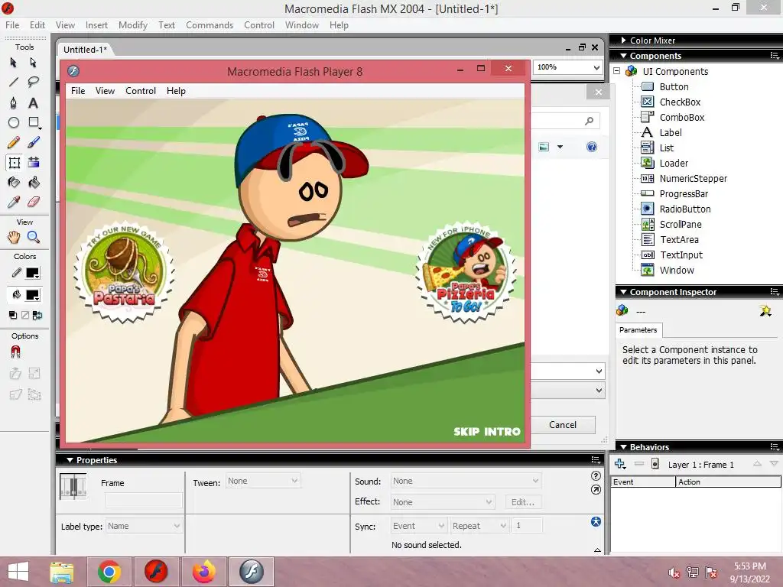Click the Cancel button
The image size is (783, 587).
[563, 425]
